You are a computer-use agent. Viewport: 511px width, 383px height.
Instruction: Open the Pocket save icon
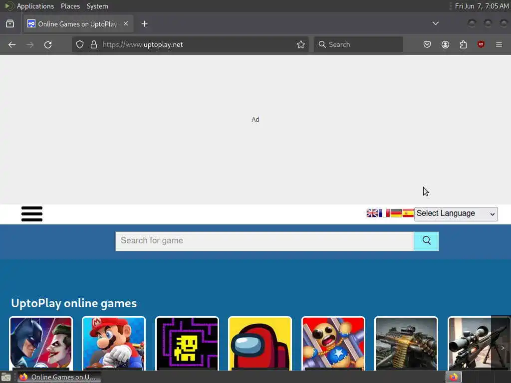click(x=427, y=44)
